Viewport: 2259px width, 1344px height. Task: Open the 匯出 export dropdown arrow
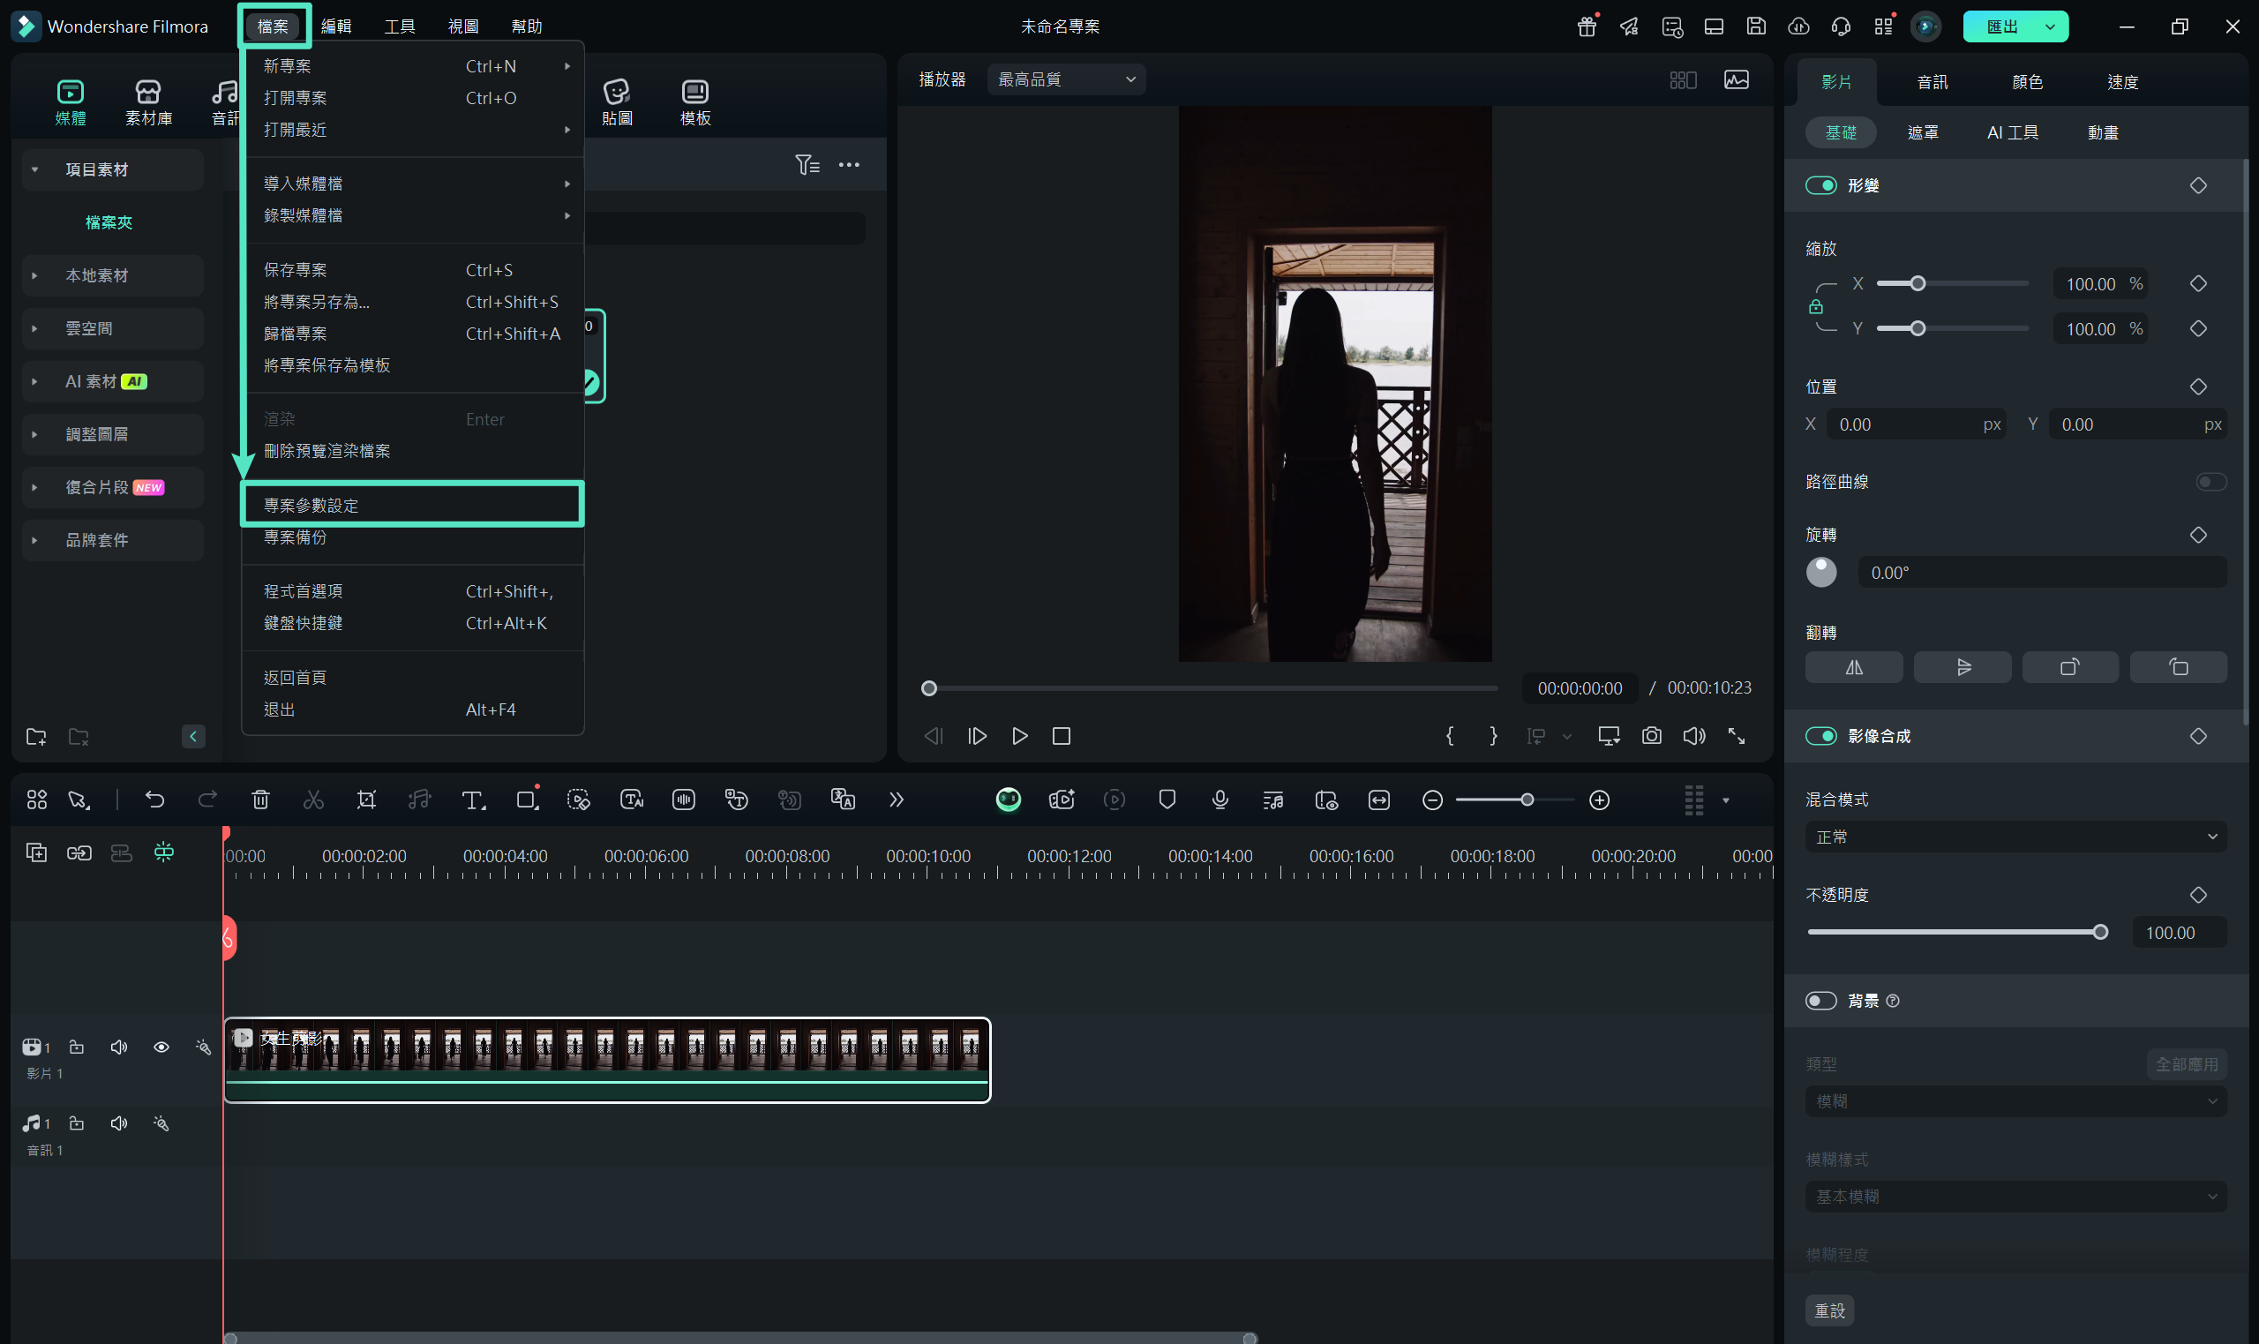pyautogui.click(x=2050, y=26)
